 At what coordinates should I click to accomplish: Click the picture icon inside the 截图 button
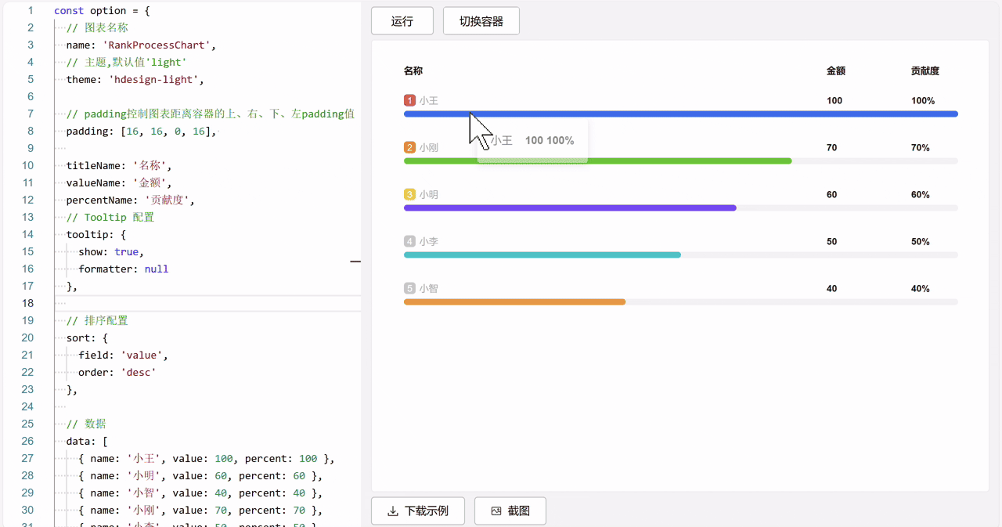(496, 511)
